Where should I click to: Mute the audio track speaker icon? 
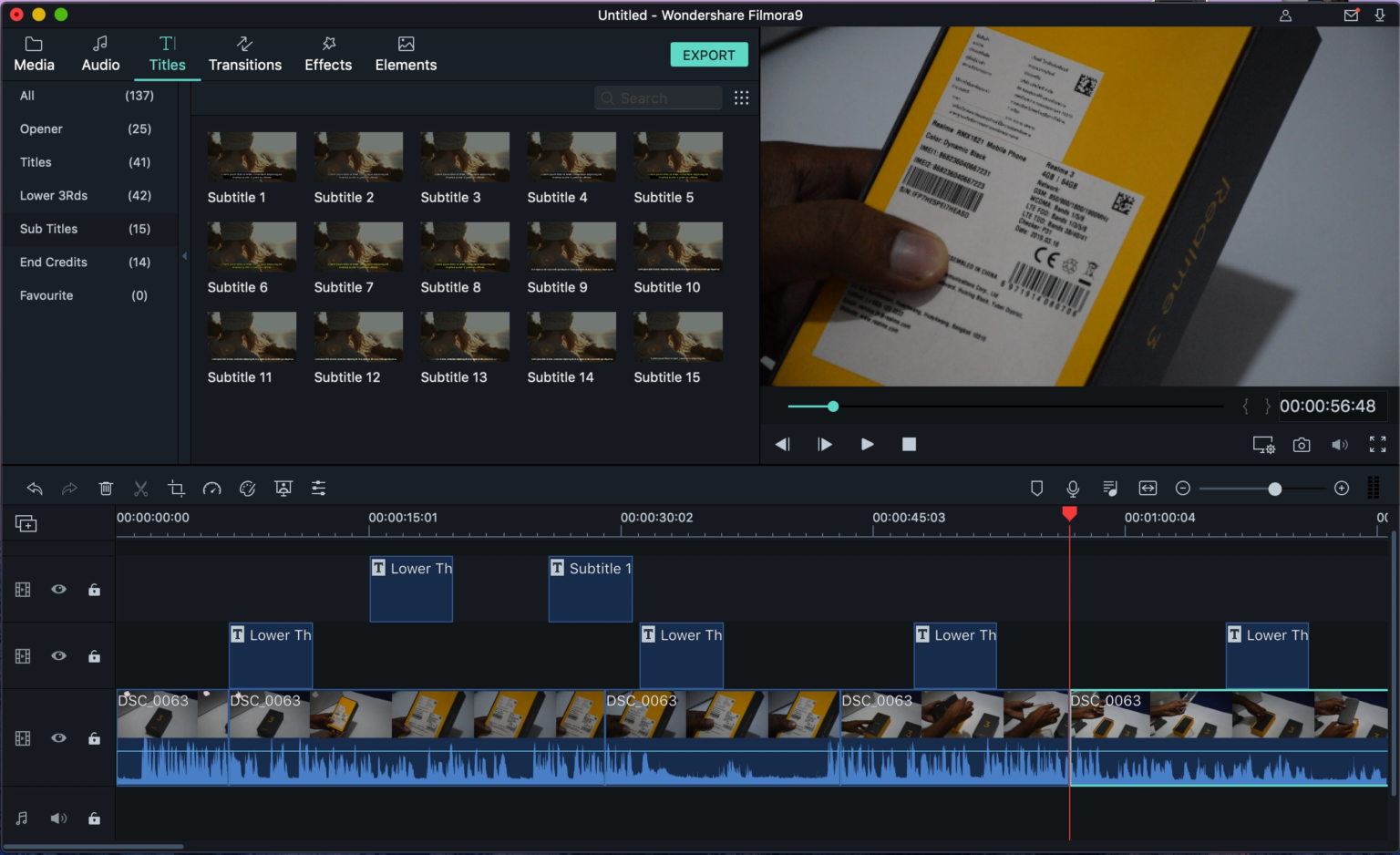coord(58,818)
